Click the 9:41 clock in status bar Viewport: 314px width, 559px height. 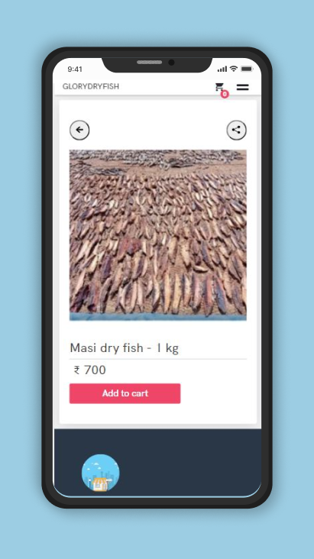click(x=75, y=69)
